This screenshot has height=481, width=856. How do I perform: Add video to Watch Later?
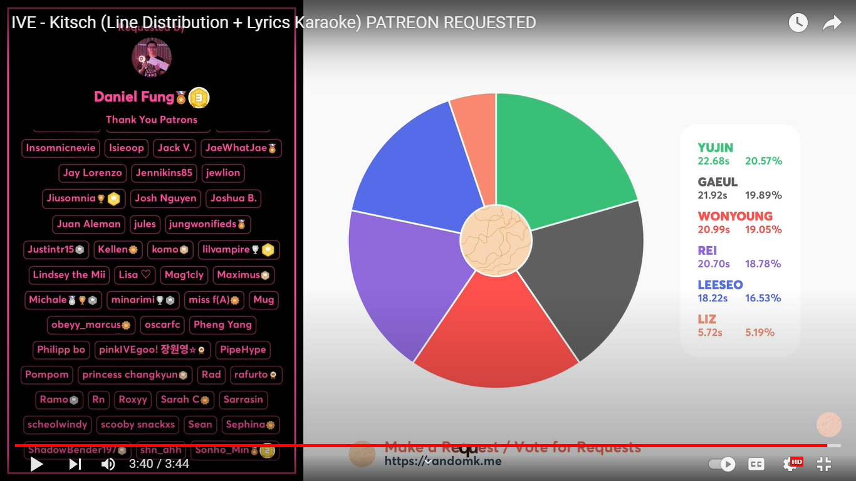(x=798, y=23)
